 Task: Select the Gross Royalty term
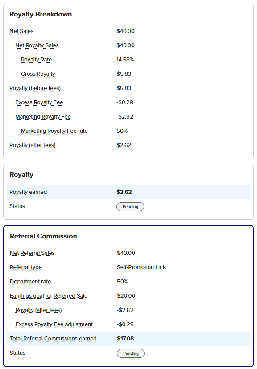pyautogui.click(x=38, y=74)
